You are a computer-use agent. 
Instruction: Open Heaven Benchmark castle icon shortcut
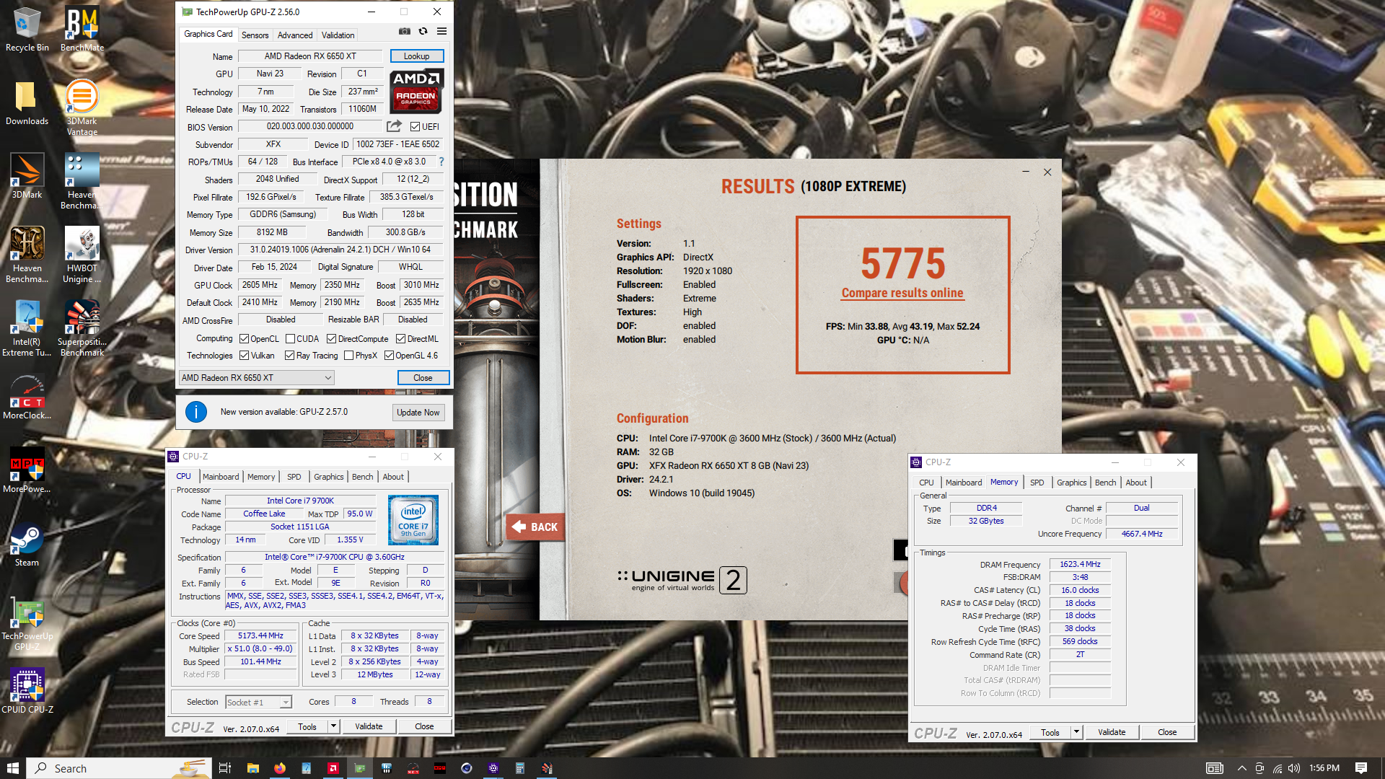(x=27, y=255)
